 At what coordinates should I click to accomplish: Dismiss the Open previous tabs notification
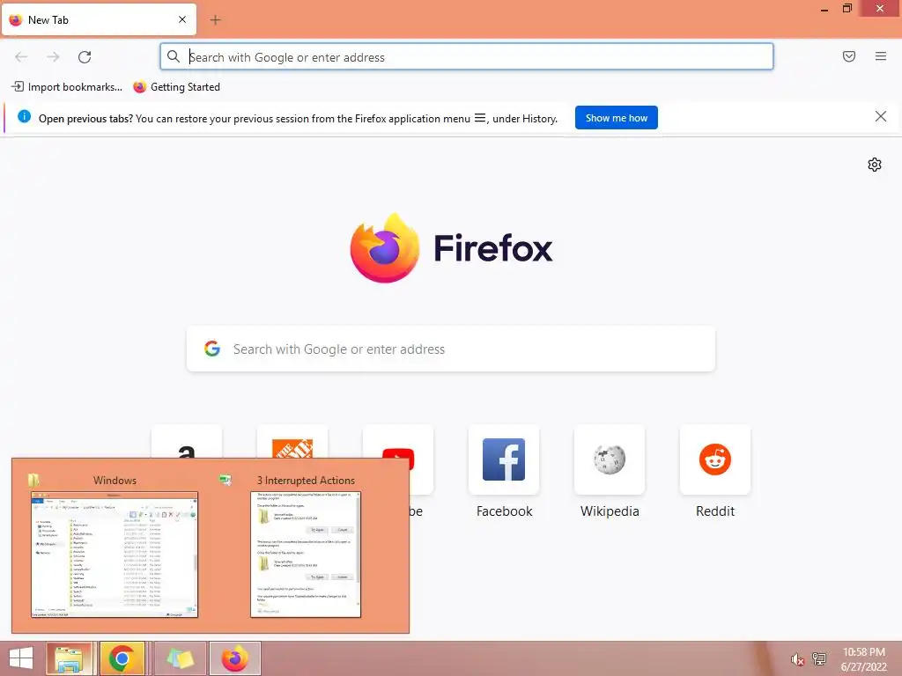tap(881, 117)
